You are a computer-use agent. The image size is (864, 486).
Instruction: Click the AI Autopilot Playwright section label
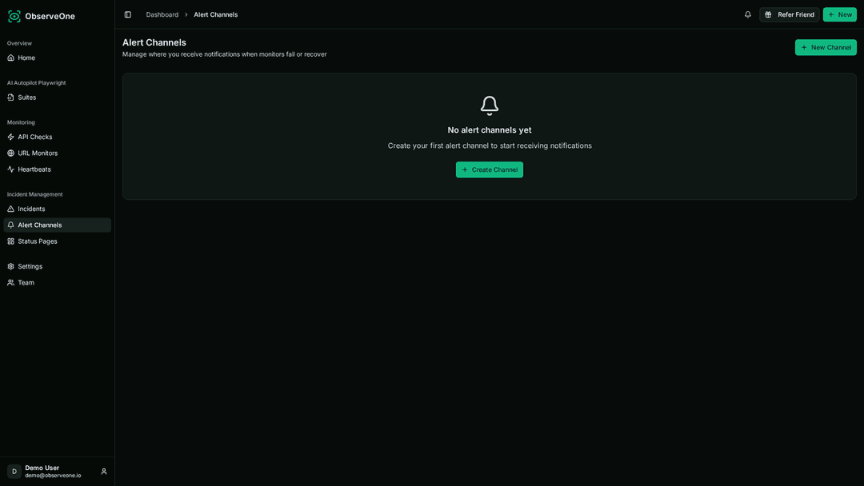pos(36,83)
